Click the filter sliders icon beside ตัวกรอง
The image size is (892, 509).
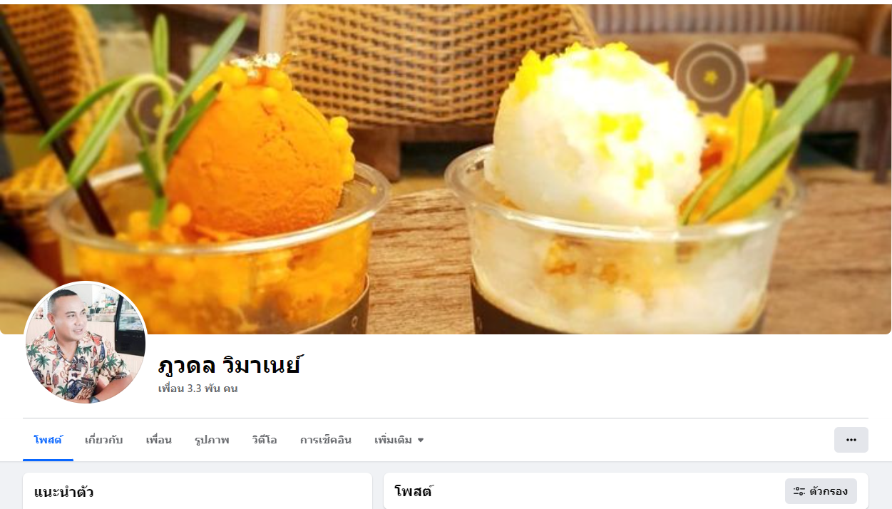799,491
